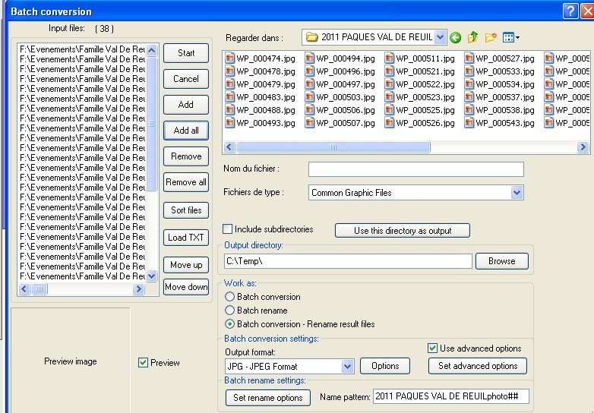Click the WP_000543.jpg file icon
Viewport: 594px width, 413px height.
coord(469,123)
